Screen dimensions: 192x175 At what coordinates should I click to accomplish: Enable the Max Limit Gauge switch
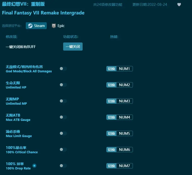point(63,133)
